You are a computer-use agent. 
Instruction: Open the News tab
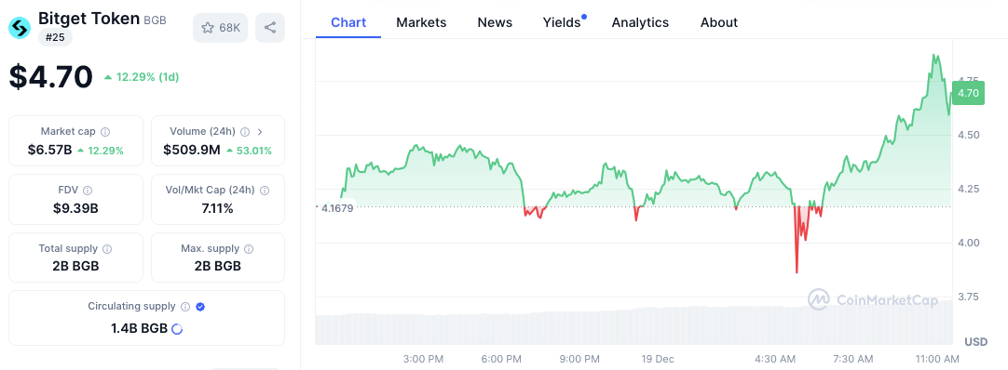pos(495,22)
